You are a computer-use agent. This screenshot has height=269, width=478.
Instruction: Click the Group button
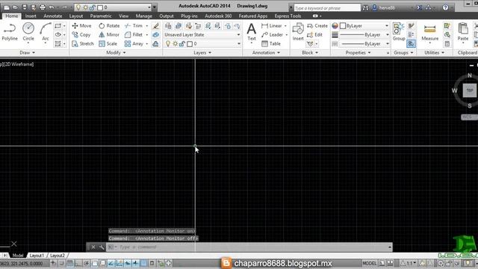399,32
